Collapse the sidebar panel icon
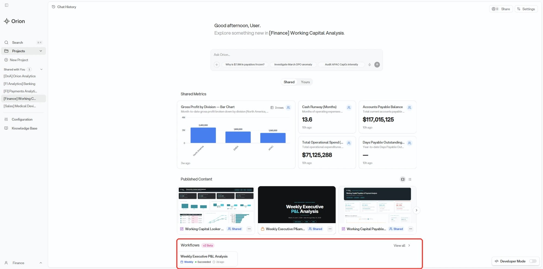The width and height of the screenshot is (543, 269). pyautogui.click(x=7, y=5)
